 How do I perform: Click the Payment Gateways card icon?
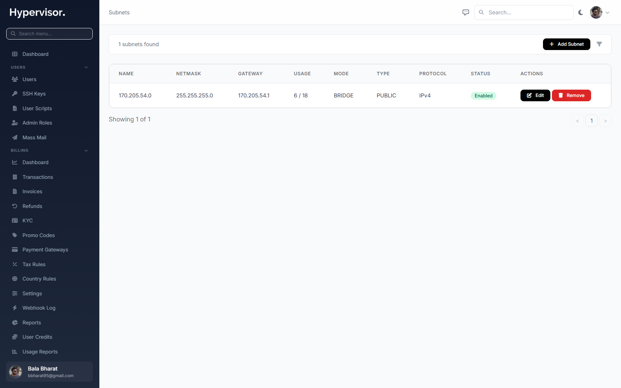tap(15, 249)
